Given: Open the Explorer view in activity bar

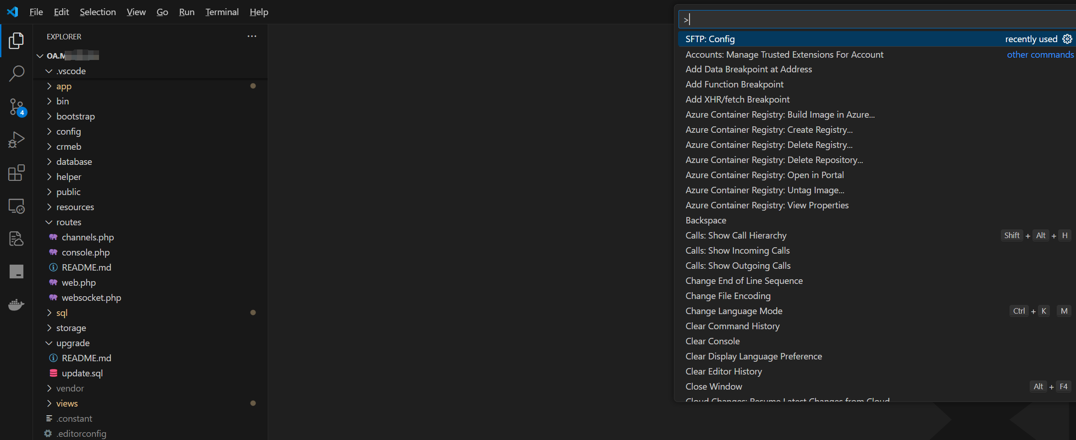Looking at the screenshot, I should 17,41.
